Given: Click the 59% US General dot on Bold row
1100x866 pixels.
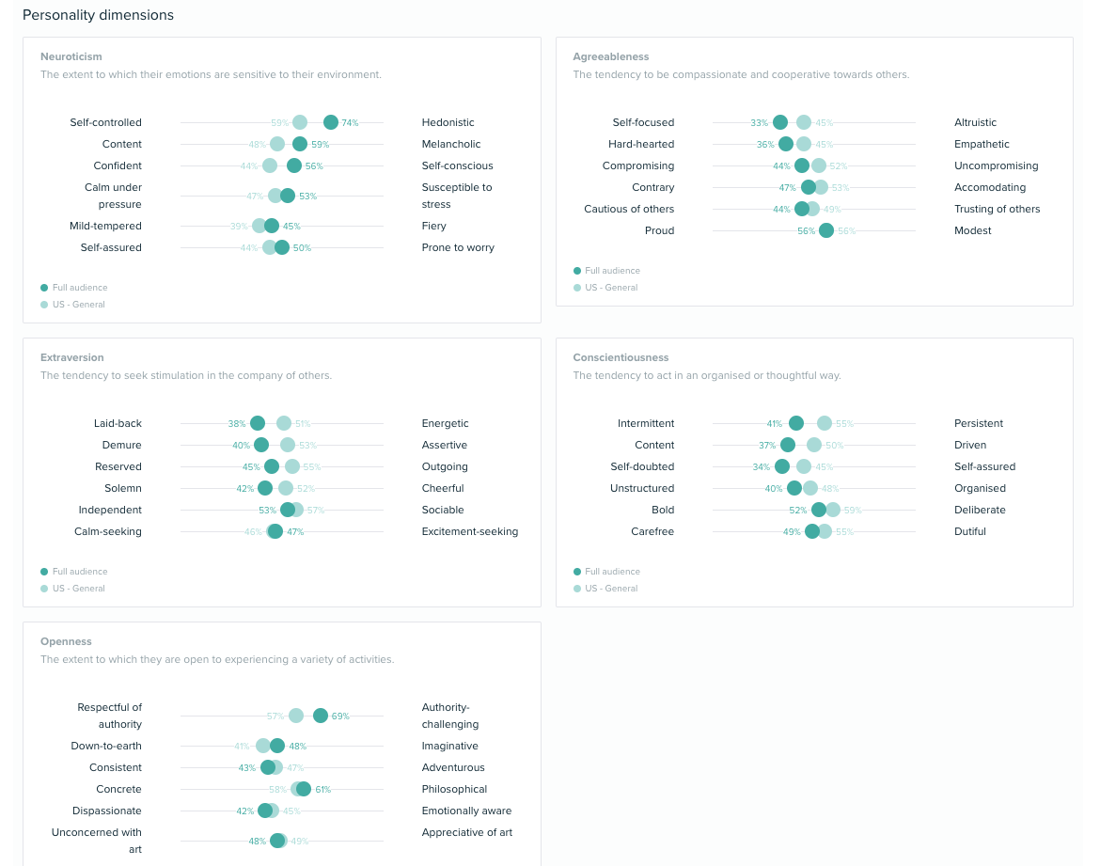Looking at the screenshot, I should click(x=834, y=510).
